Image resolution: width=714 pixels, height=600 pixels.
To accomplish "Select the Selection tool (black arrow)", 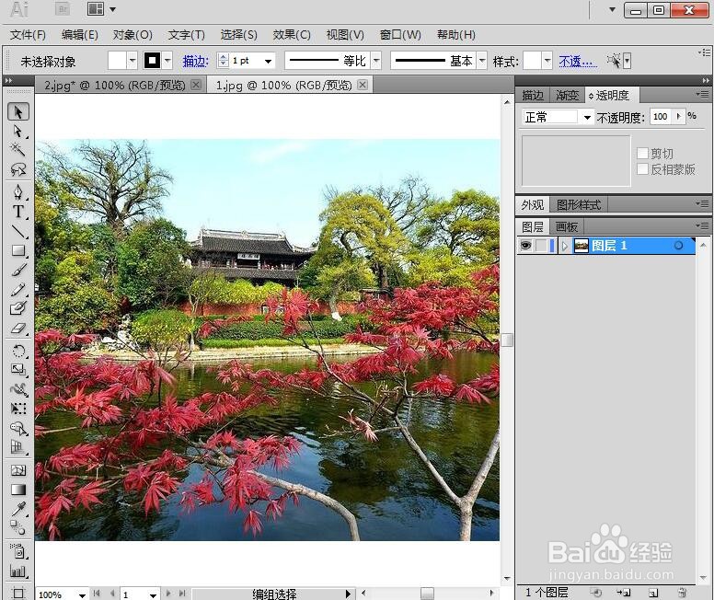I will point(18,112).
